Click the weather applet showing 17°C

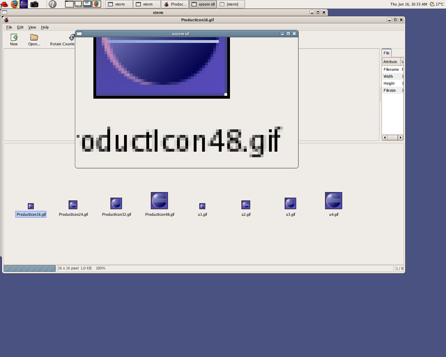click(x=437, y=4)
